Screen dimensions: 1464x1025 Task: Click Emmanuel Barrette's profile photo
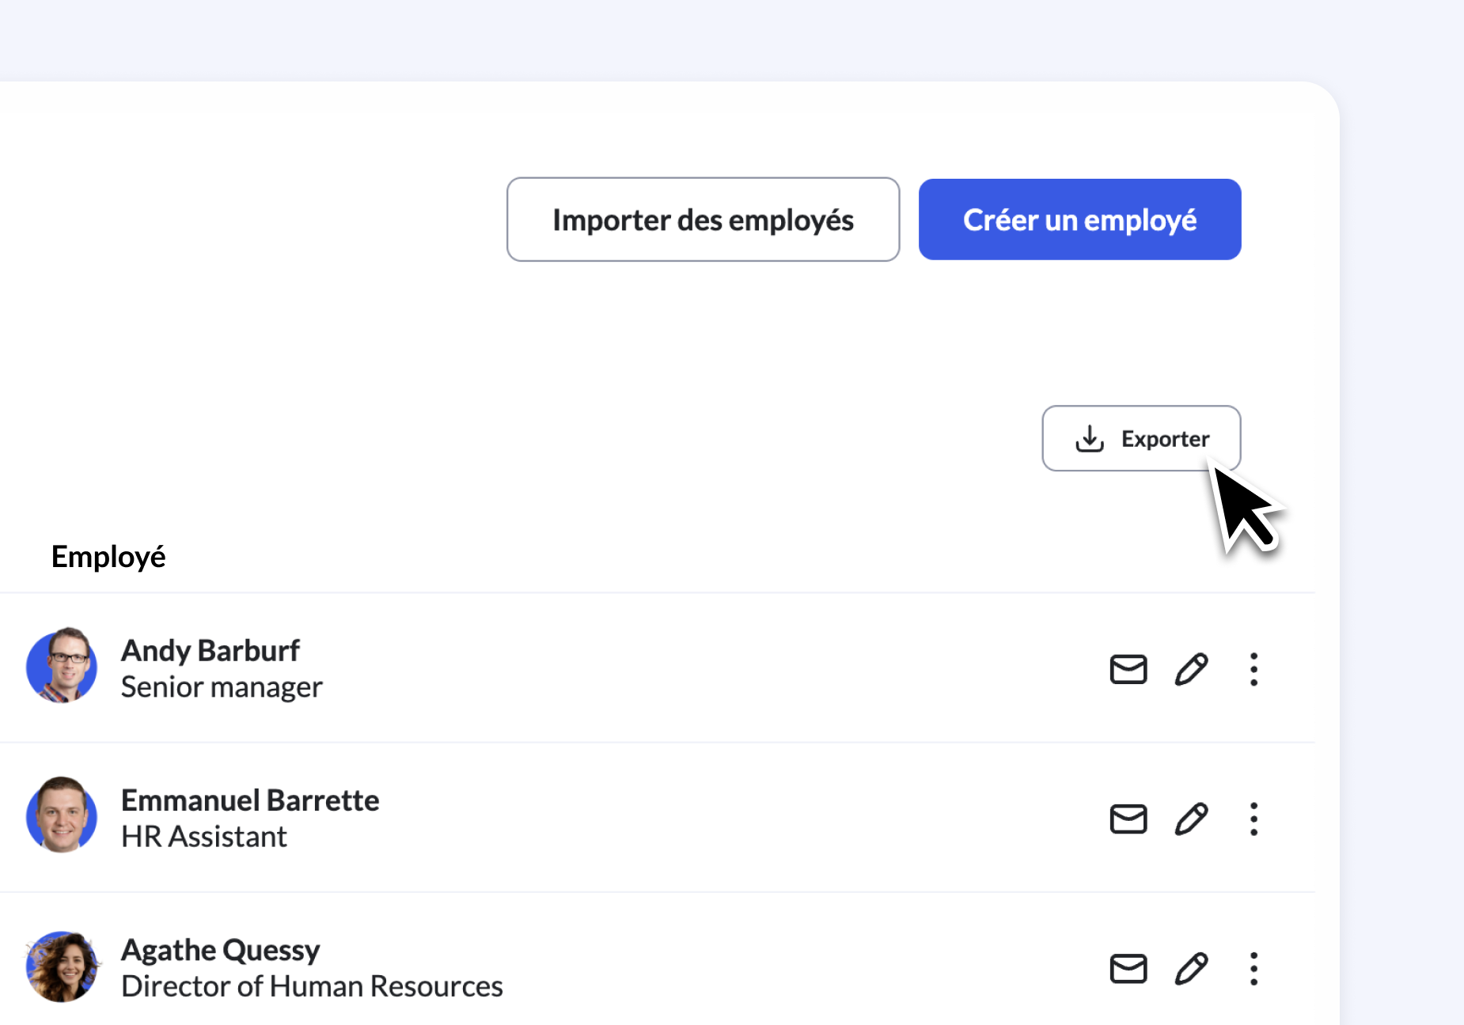pos(62,815)
